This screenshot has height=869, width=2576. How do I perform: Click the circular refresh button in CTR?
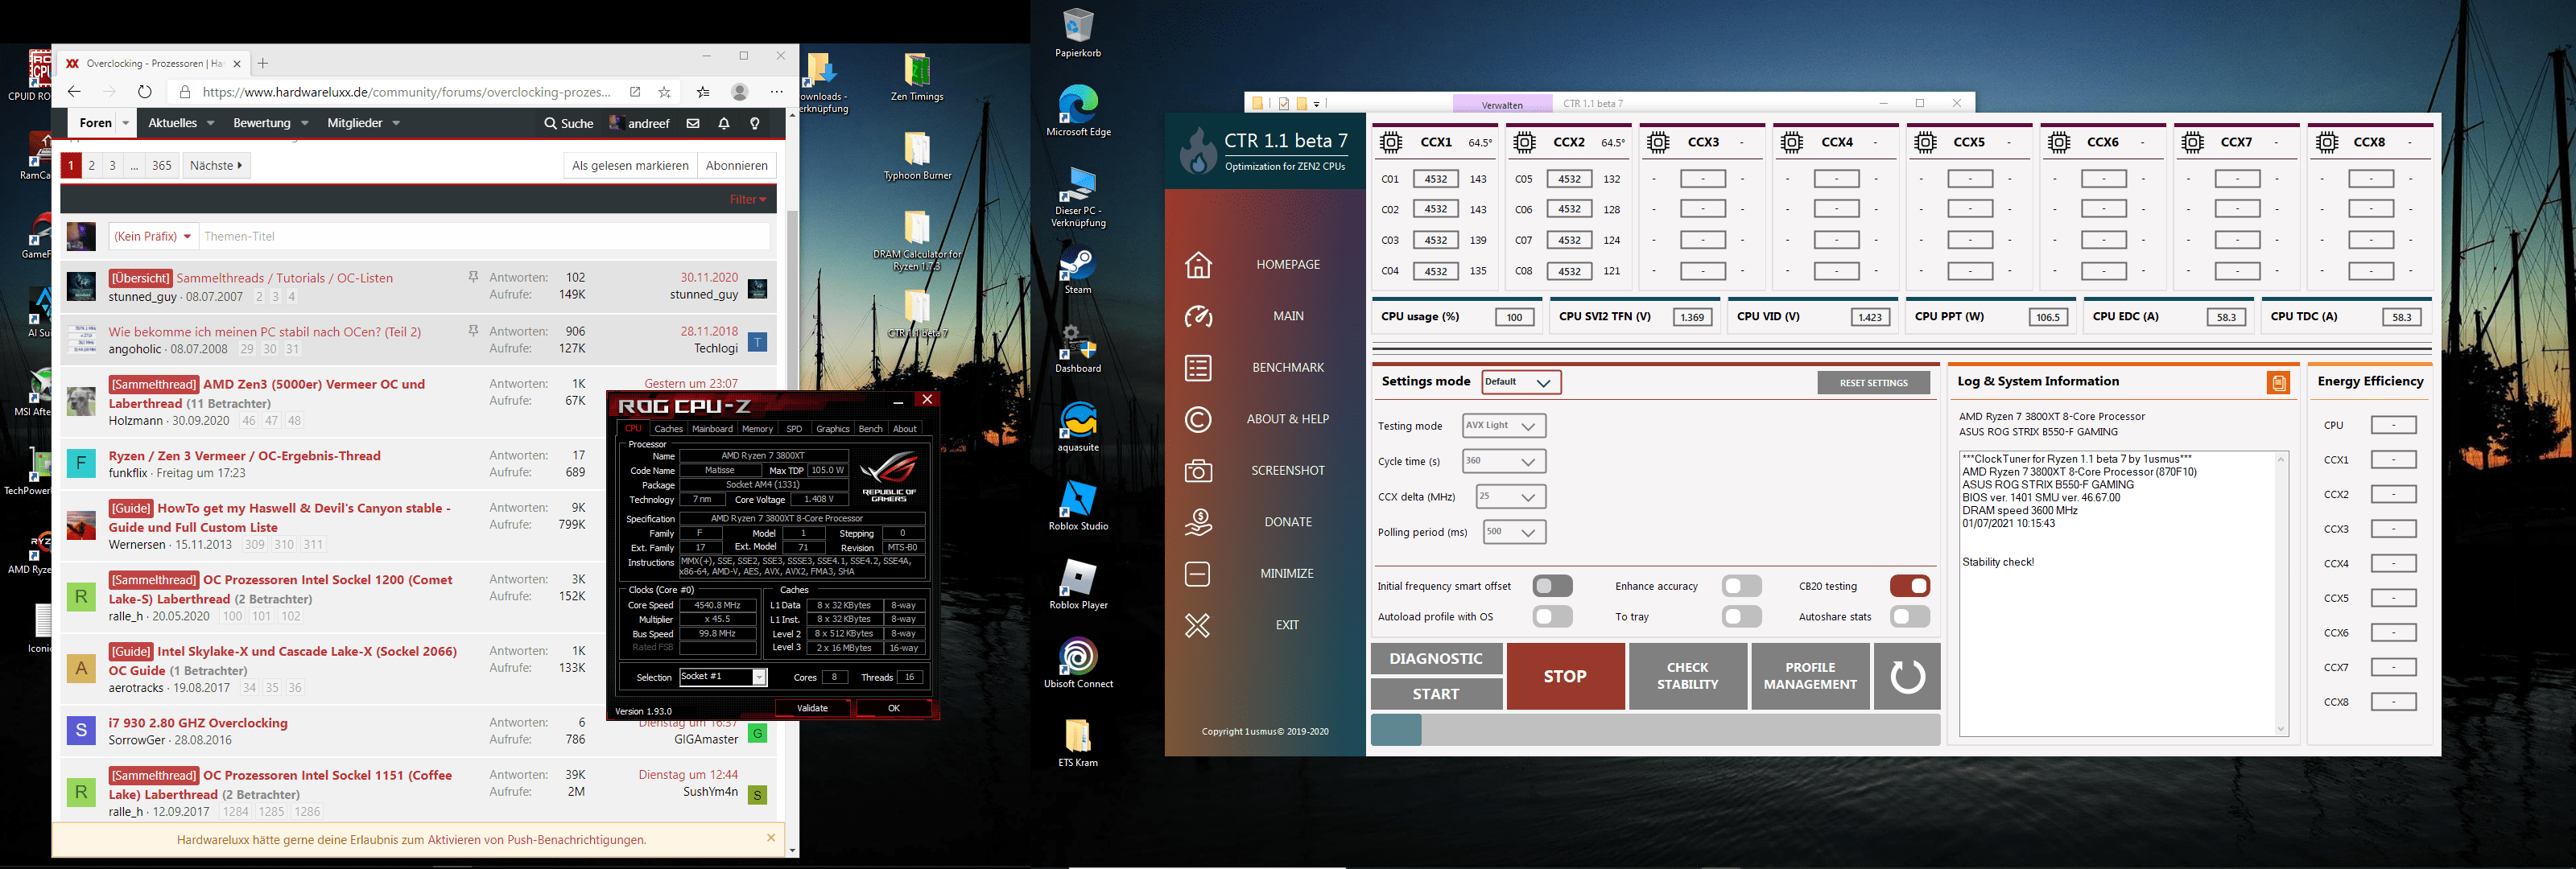pos(1907,676)
